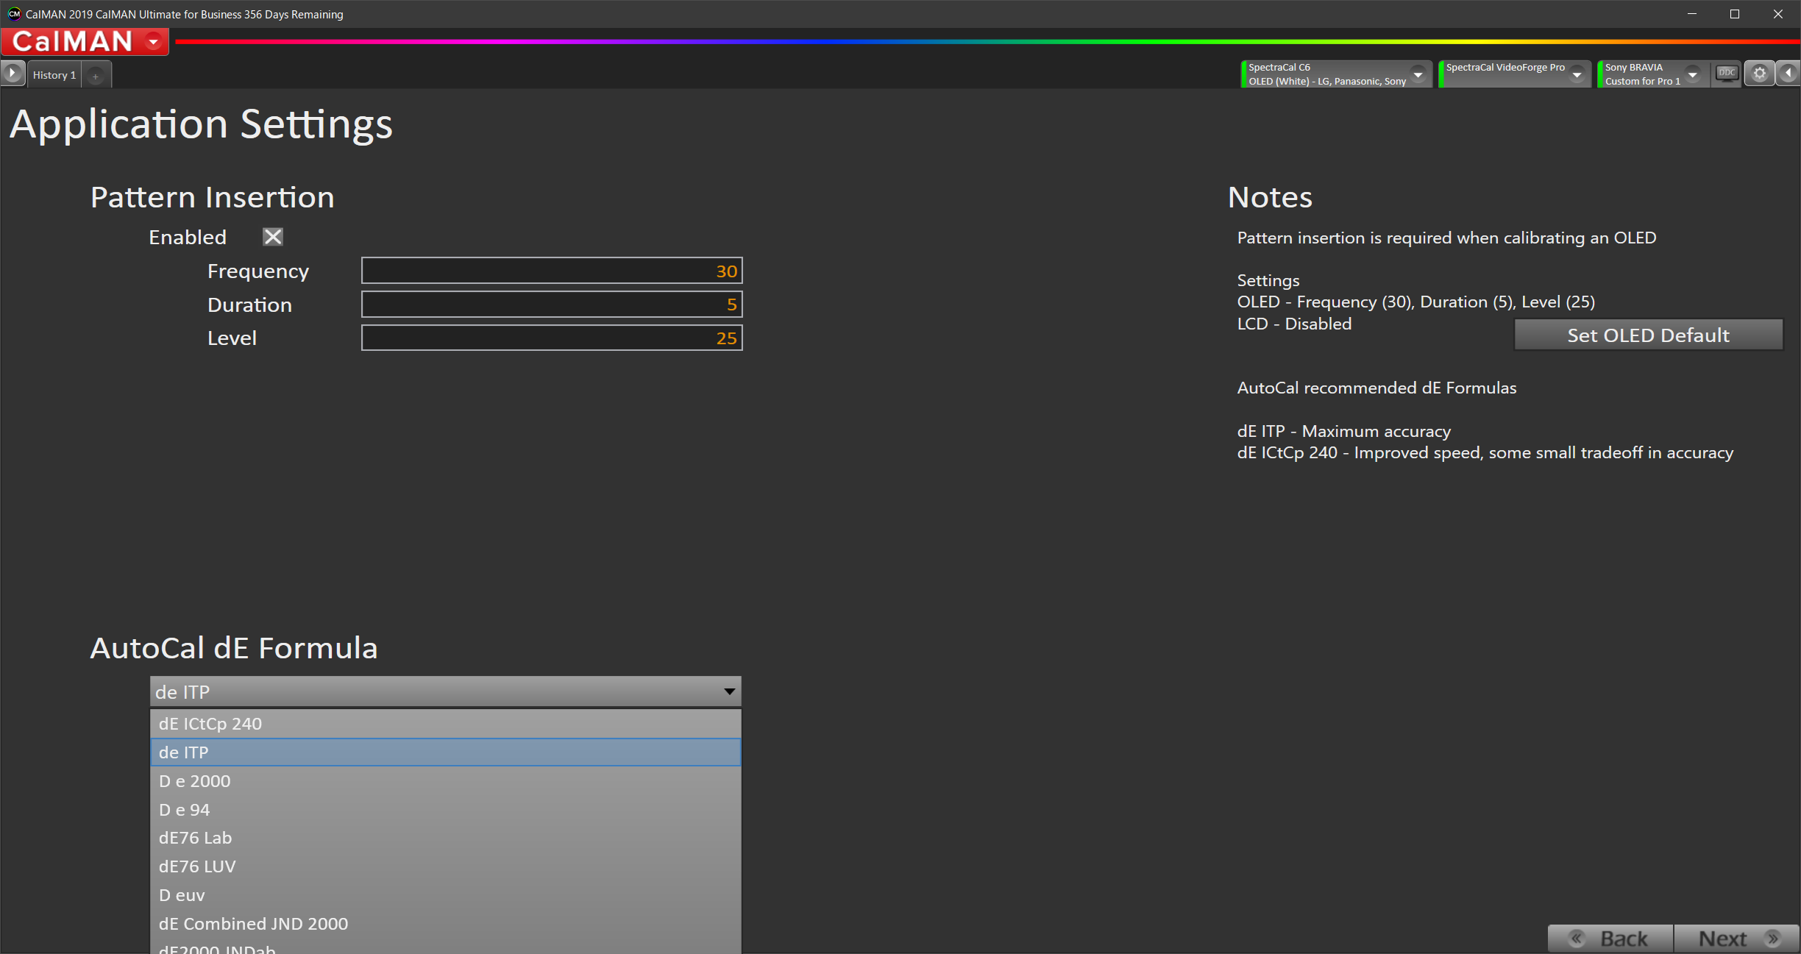The image size is (1801, 954).
Task: Expand the Sony BRAVIA display dropdown
Action: coord(1692,74)
